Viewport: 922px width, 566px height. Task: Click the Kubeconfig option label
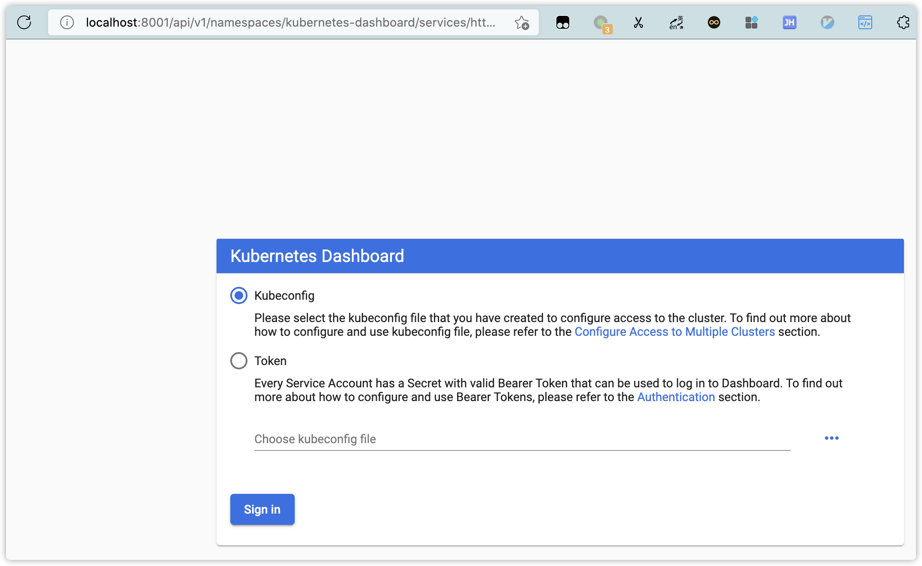click(284, 295)
